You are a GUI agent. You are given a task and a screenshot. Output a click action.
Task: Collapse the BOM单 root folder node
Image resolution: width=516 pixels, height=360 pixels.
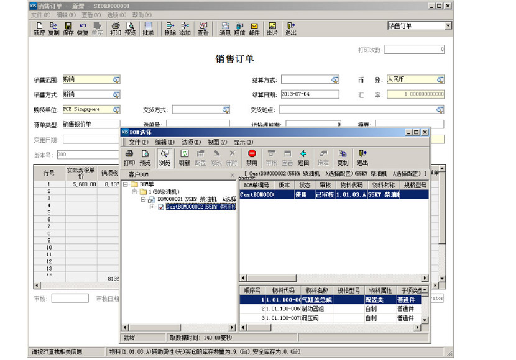pyautogui.click(x=126, y=185)
